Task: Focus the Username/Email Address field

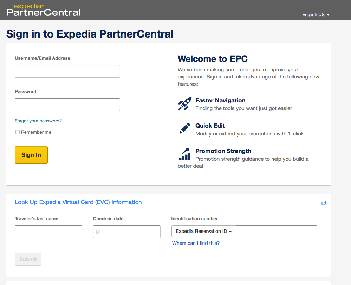Action: coord(67,71)
